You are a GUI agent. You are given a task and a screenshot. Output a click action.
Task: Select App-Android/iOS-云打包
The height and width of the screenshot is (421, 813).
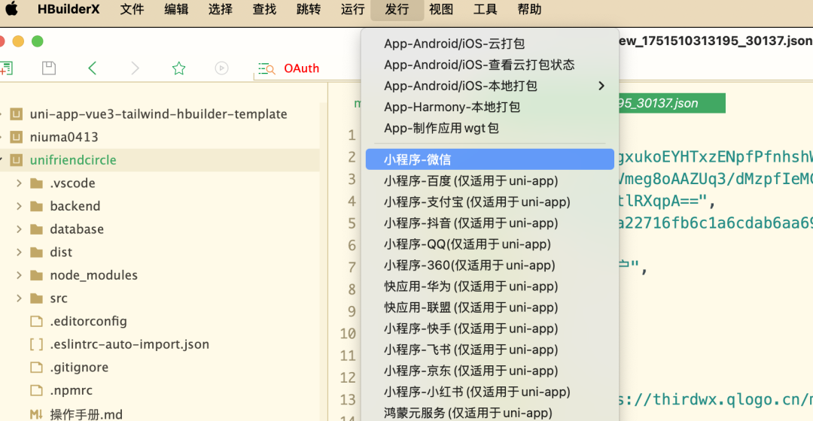click(x=489, y=44)
